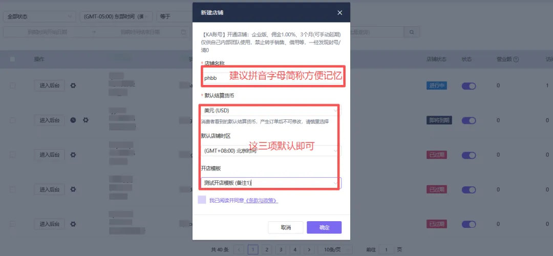This screenshot has width=553, height=256.
Task: Tick the checkbox of the 即将到期 store row
Action: pos(12,120)
